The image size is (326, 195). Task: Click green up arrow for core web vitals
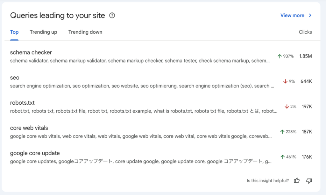coord(282,132)
